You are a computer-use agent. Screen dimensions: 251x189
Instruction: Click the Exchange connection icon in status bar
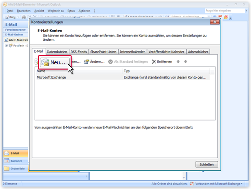coord(192,184)
